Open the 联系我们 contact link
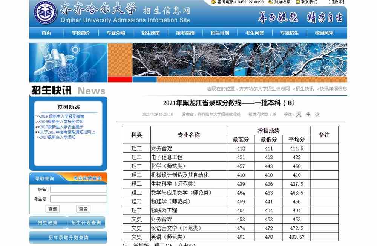The image size is (377, 246). 309,2
